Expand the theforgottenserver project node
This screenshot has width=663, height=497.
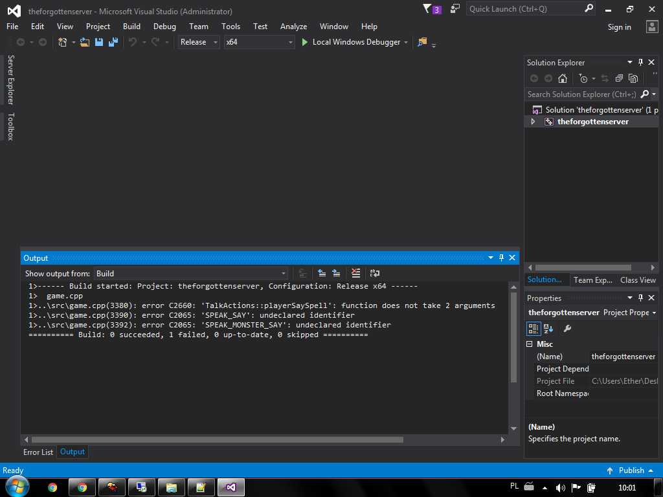pyautogui.click(x=533, y=122)
